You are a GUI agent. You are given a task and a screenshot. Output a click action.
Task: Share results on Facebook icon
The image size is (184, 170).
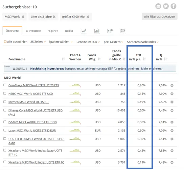173,6
